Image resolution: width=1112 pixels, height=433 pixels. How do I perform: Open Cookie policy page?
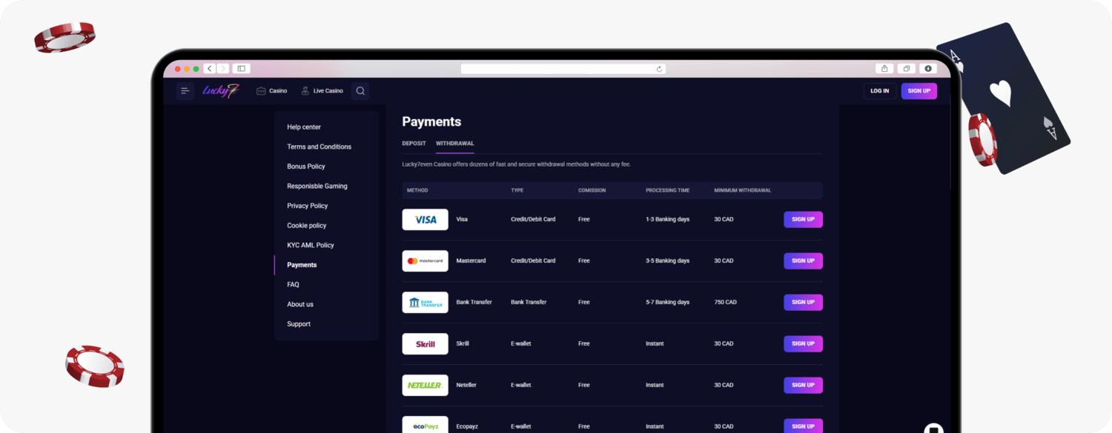click(x=307, y=226)
